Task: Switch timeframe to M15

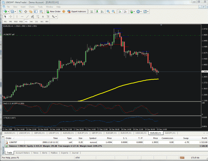Action: click(16, 22)
